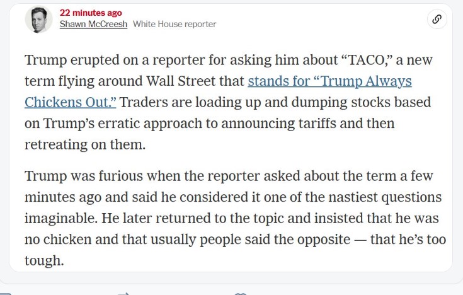Tap the partially visible heart icon below post

[241, 294]
